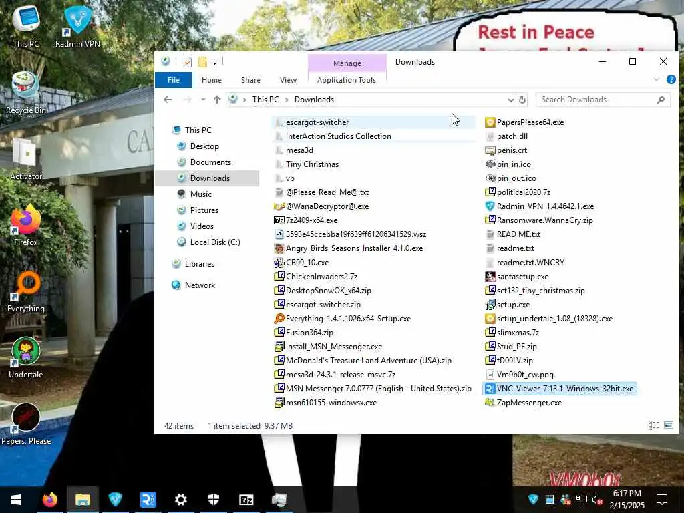Click the Manage contextual tab header
Screen dimensions: 684x513
coord(347,63)
